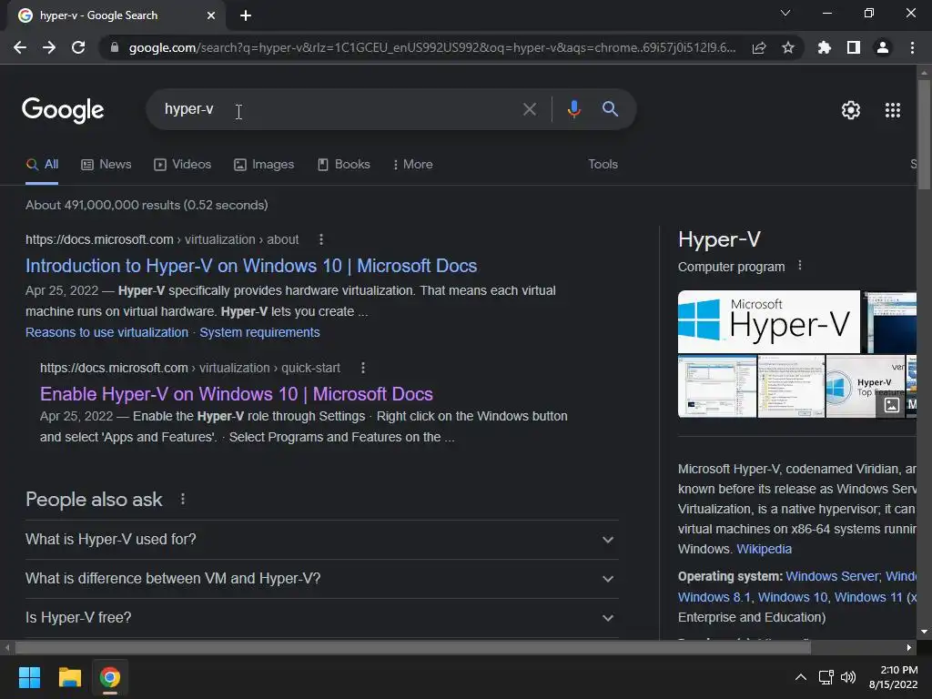Clear the search box with X icon
The width and height of the screenshot is (932, 699).
tap(529, 109)
